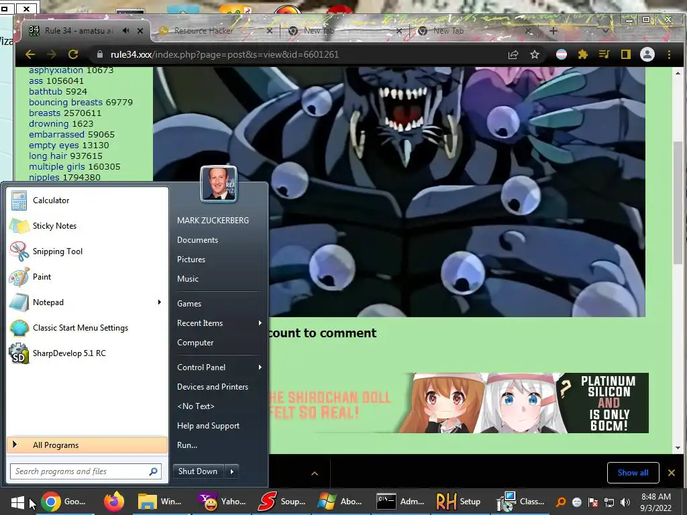Click the bathtub tag link
Viewport: 687px width, 515px height.
coord(46,91)
